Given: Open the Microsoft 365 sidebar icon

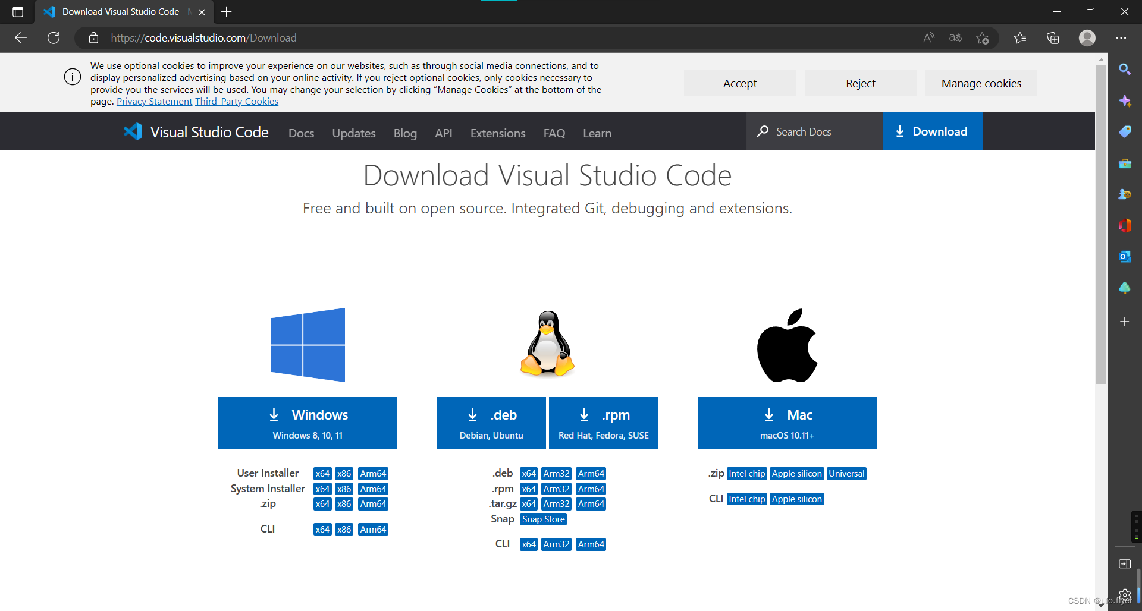Looking at the screenshot, I should tap(1125, 226).
